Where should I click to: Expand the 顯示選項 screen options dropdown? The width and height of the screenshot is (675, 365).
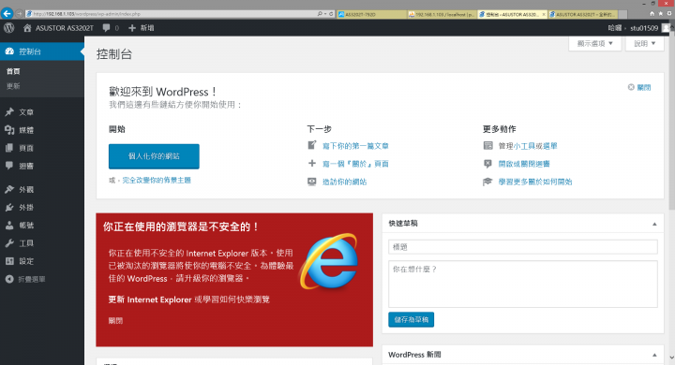[595, 43]
